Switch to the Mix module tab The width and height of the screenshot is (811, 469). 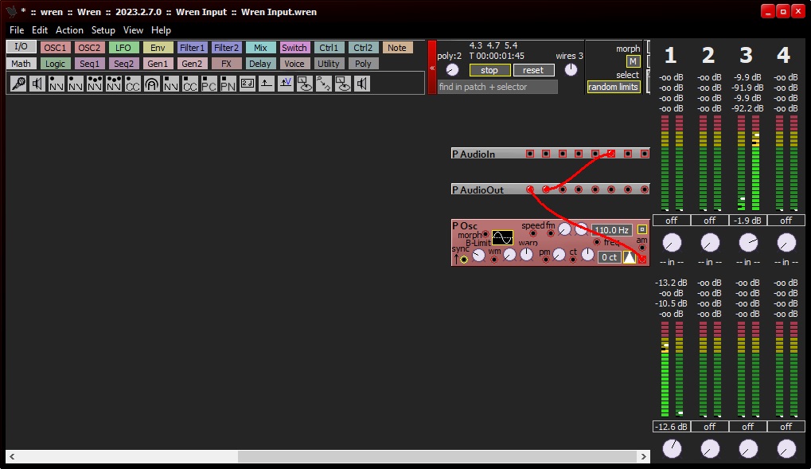pos(260,48)
